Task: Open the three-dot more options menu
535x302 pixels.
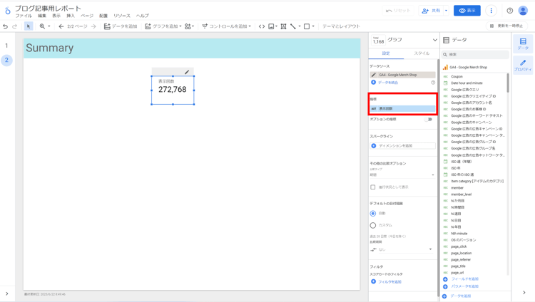Action: 491,11
